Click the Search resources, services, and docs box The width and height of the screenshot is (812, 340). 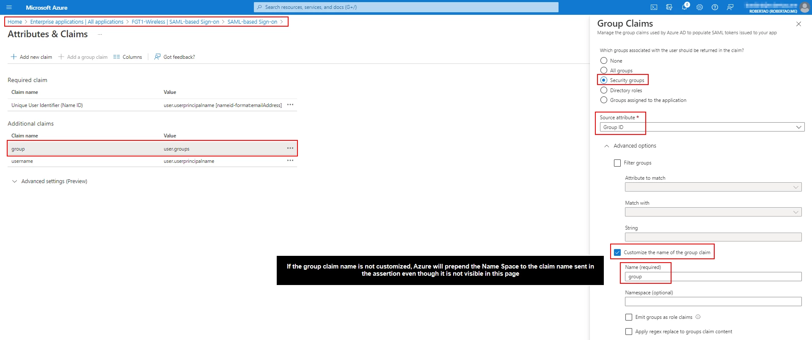click(x=406, y=7)
